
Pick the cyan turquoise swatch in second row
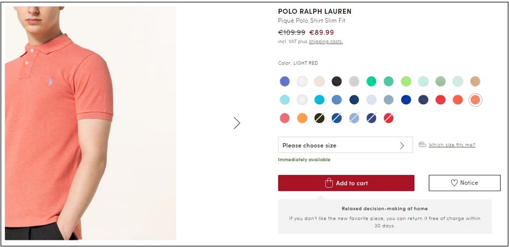319,100
